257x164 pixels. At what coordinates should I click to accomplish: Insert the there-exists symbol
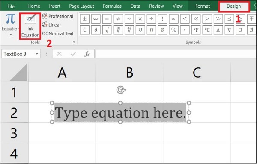(240, 30)
